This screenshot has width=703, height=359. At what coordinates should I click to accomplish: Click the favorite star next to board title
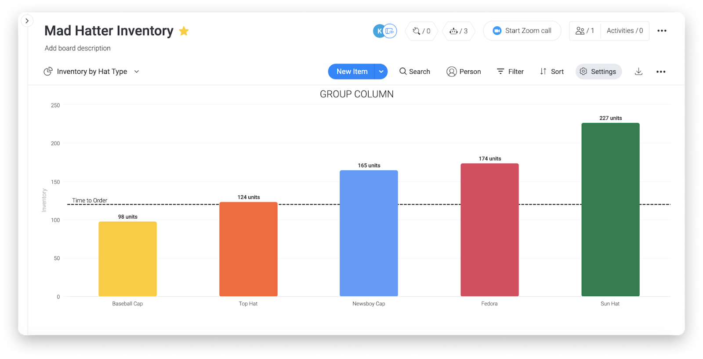point(184,31)
